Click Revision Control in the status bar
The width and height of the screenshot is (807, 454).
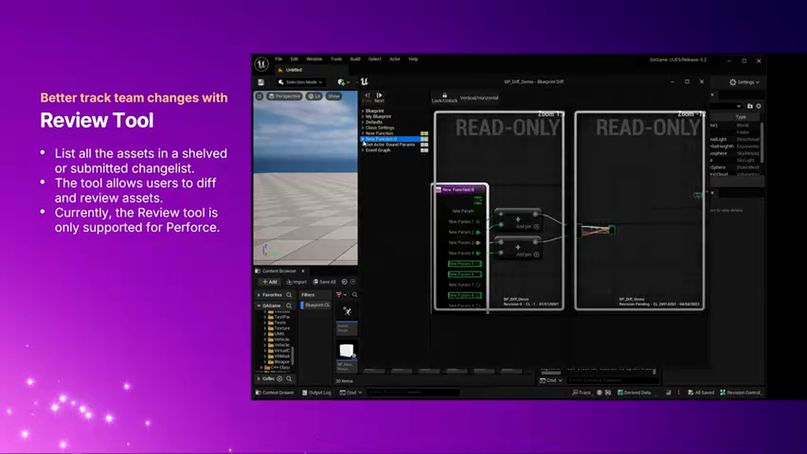coord(741,392)
